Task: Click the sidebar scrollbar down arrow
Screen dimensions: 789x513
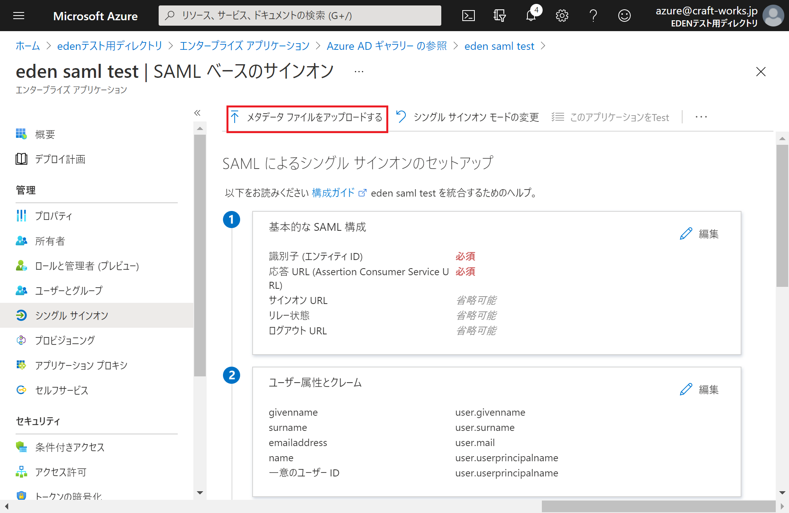Action: click(x=200, y=493)
